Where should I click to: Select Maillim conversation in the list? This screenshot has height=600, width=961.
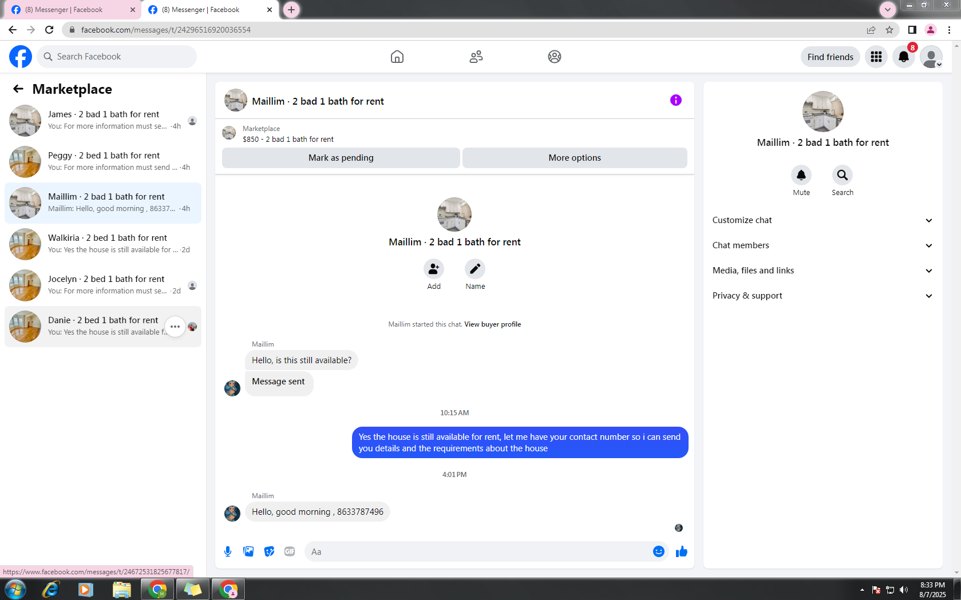click(103, 203)
